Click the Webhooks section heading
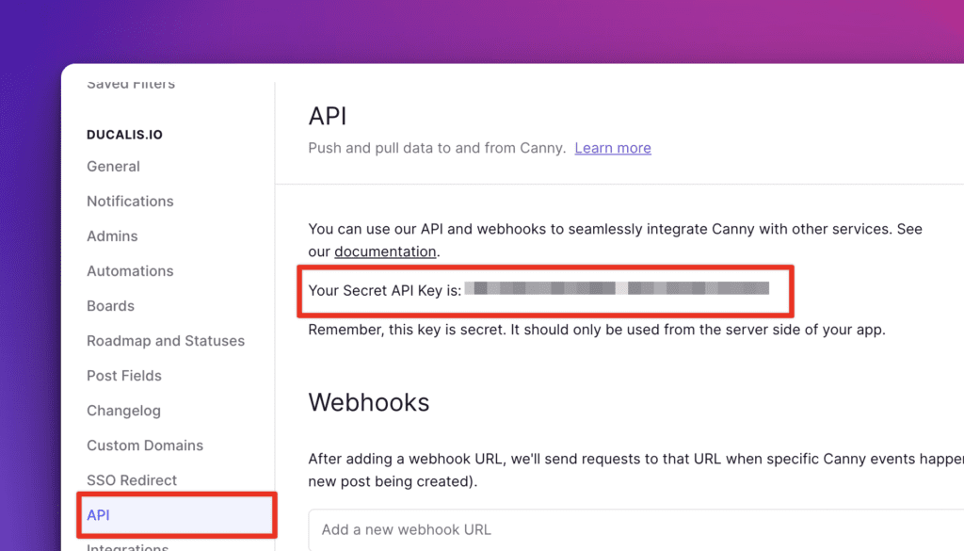The width and height of the screenshot is (964, 551). pos(368,402)
